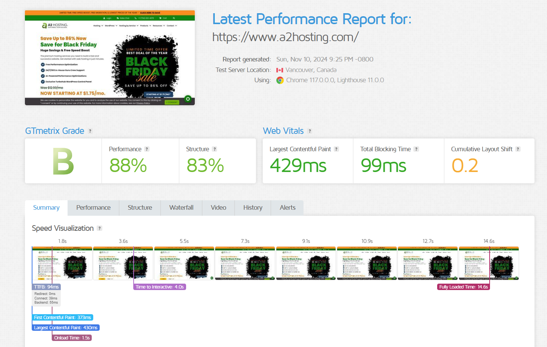Open the Waterfall tab
Viewport: 547px width, 347px height.
[181, 208]
